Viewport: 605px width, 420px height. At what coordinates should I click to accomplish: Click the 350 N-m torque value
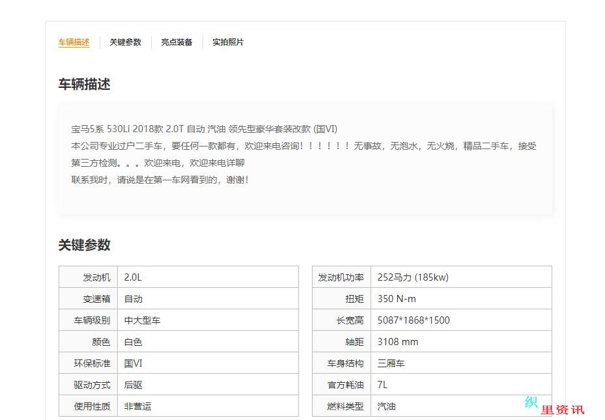coord(397,299)
